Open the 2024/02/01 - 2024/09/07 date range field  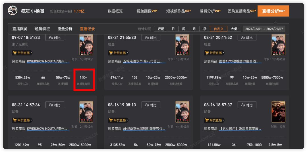(x=264, y=29)
